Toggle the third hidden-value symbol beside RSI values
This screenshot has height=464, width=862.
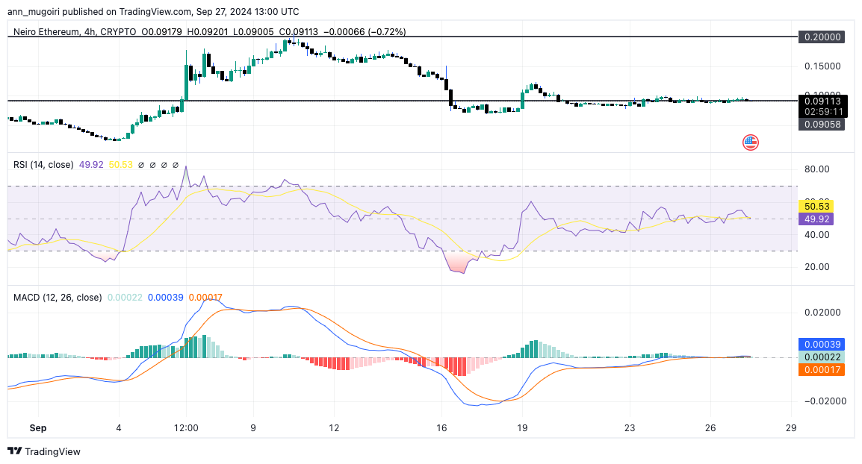[164, 165]
